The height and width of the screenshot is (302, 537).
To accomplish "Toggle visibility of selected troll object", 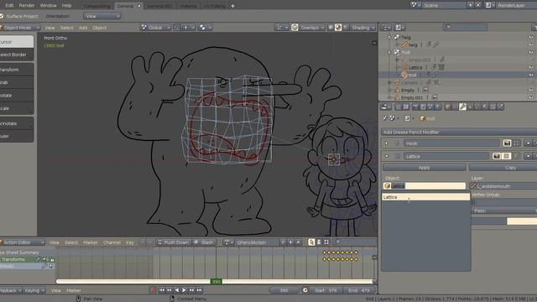I will click(x=531, y=75).
